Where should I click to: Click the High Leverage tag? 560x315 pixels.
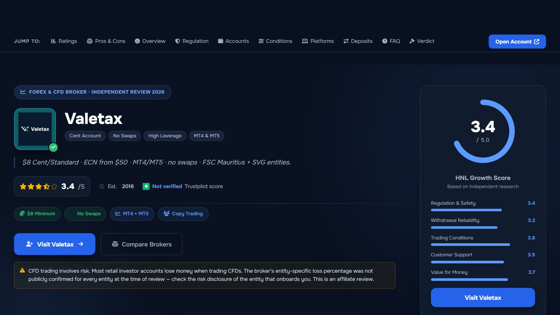[x=165, y=136]
